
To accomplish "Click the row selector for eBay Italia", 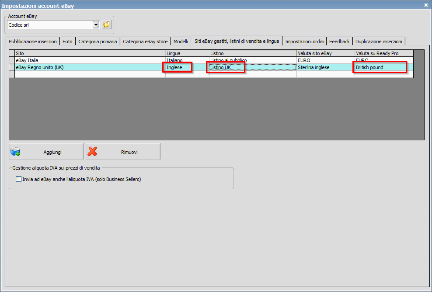I will (x=12, y=60).
